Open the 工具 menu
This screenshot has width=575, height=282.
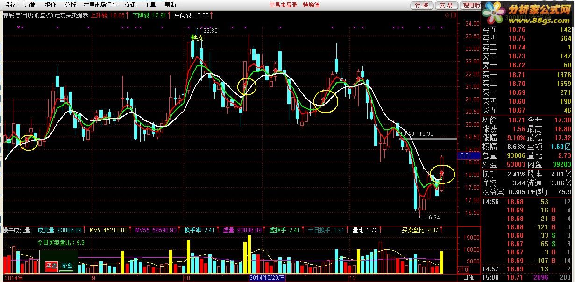tap(150, 5)
